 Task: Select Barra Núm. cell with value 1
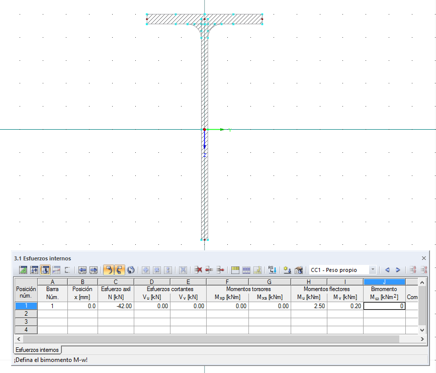[x=52, y=306]
